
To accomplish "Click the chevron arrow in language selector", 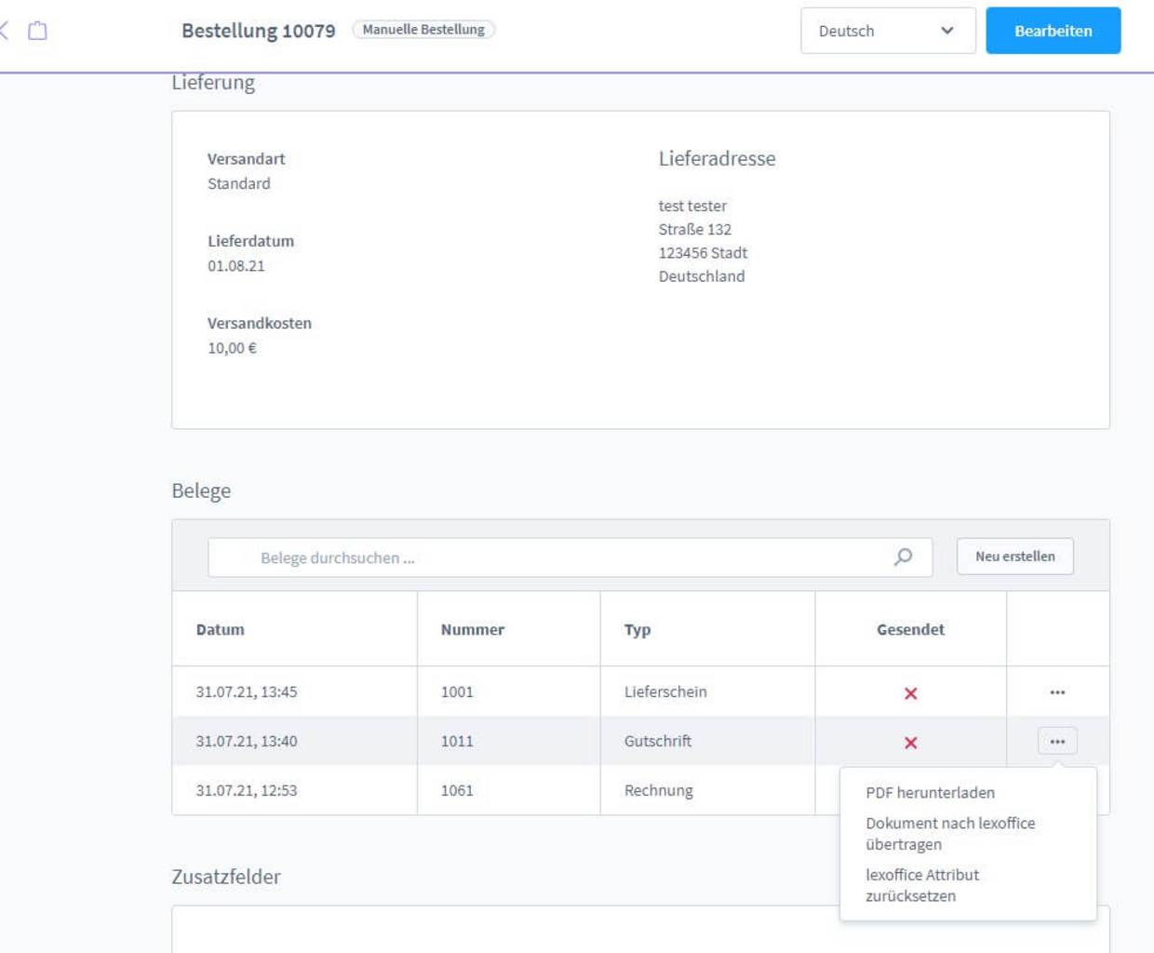I will (x=946, y=31).
